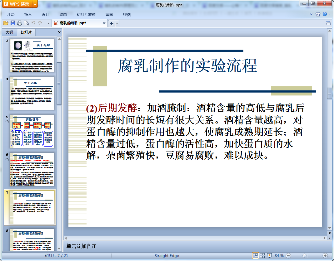Select slide 5 thumbnail 实验设计
The height and width of the screenshot is (261, 334).
tap(32, 131)
